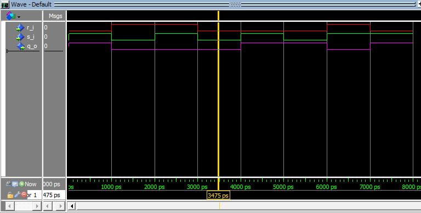Click the waveform pane horizontal scrollbar track
This screenshot has height=213, width=421.
(x=249, y=206)
